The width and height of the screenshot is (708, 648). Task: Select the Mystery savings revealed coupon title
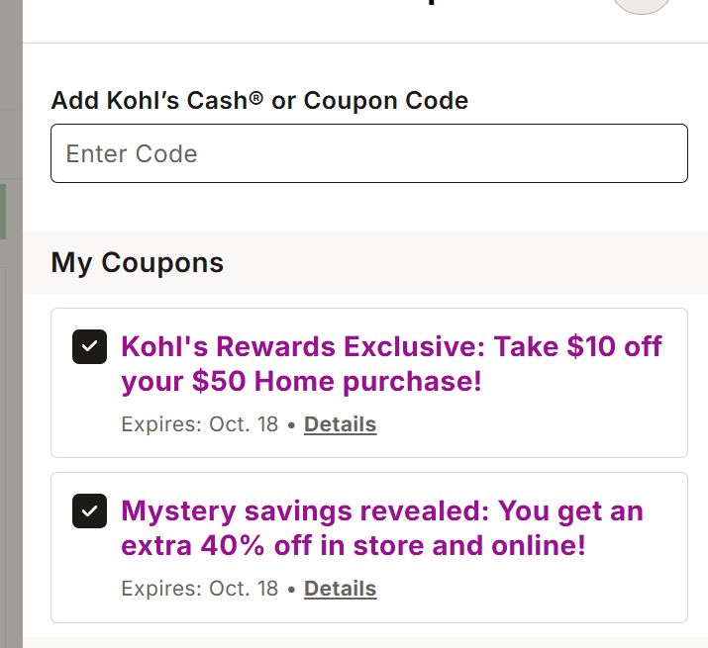[x=382, y=528]
